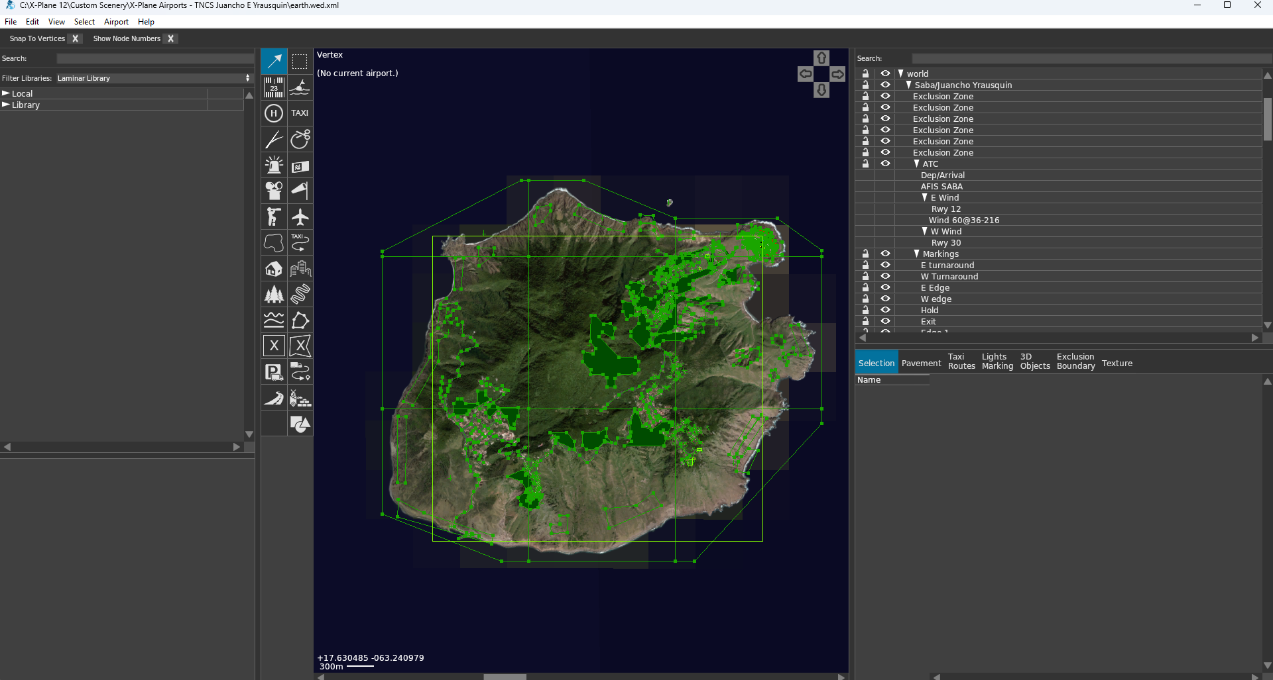Collapse the E Wind tree node
The image size is (1273, 680).
[x=924, y=197]
